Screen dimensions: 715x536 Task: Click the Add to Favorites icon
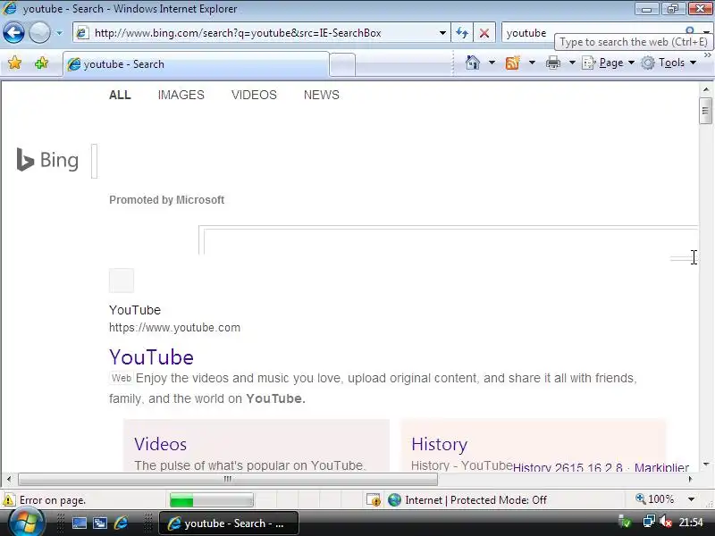(41, 63)
